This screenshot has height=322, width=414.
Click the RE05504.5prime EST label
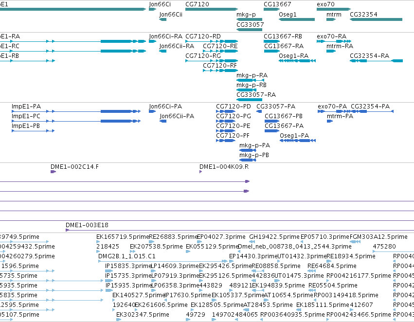tap(333, 286)
